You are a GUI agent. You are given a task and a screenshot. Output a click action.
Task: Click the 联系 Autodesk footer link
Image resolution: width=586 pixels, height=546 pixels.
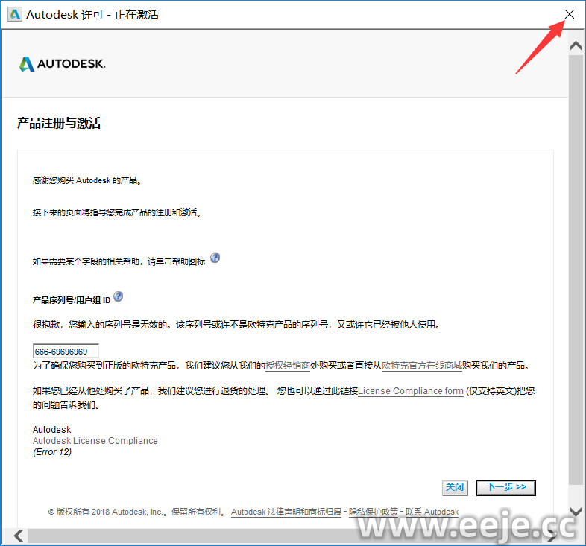tap(432, 512)
